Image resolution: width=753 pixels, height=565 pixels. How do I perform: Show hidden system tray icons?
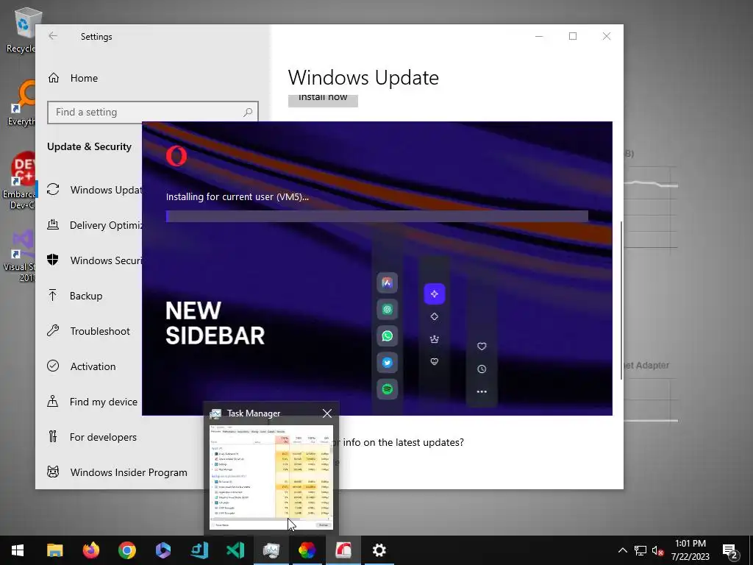tap(622, 550)
